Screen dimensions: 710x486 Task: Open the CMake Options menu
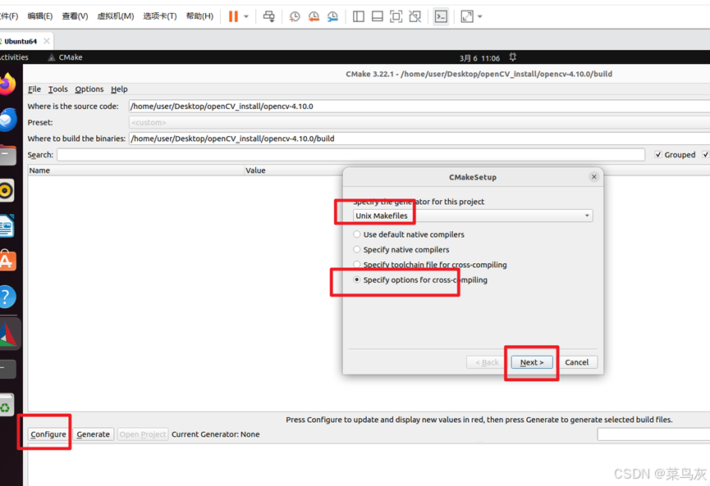(x=89, y=89)
